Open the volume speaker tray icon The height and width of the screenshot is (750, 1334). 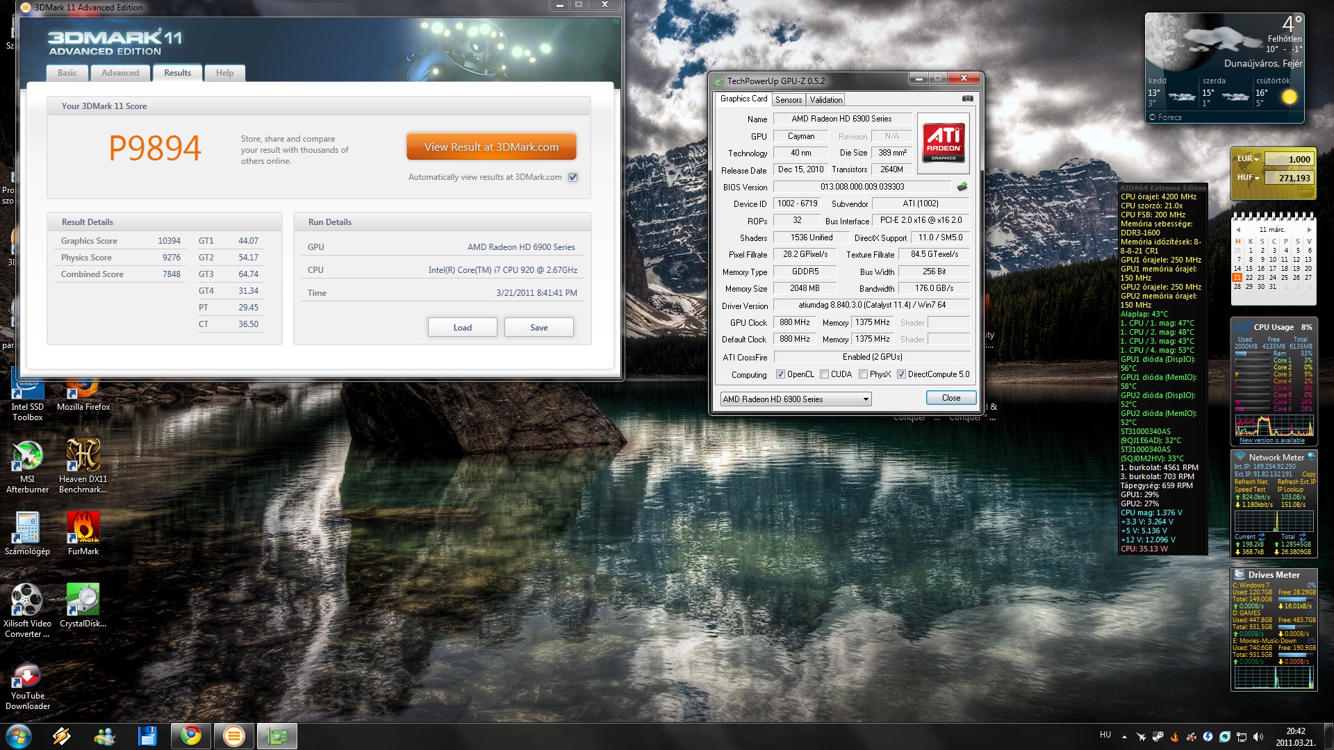[x=1258, y=736]
